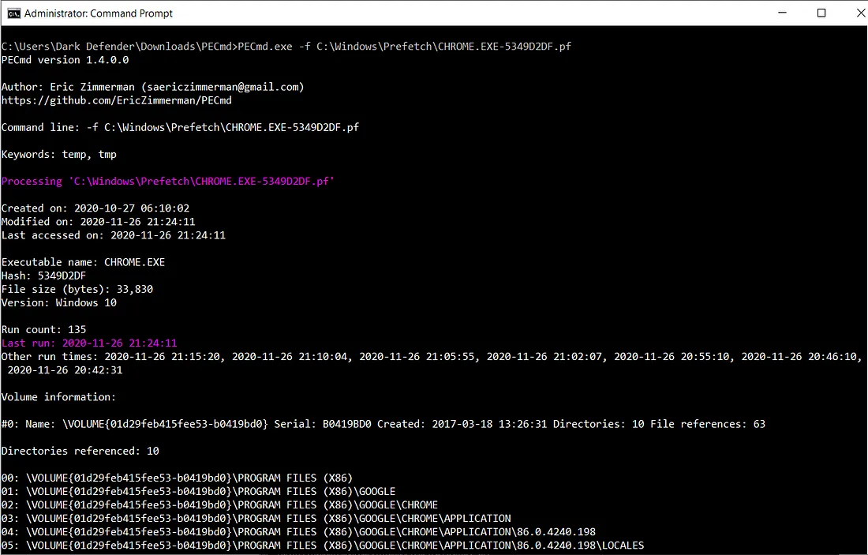Maximize the Command Prompt window

[x=821, y=13]
